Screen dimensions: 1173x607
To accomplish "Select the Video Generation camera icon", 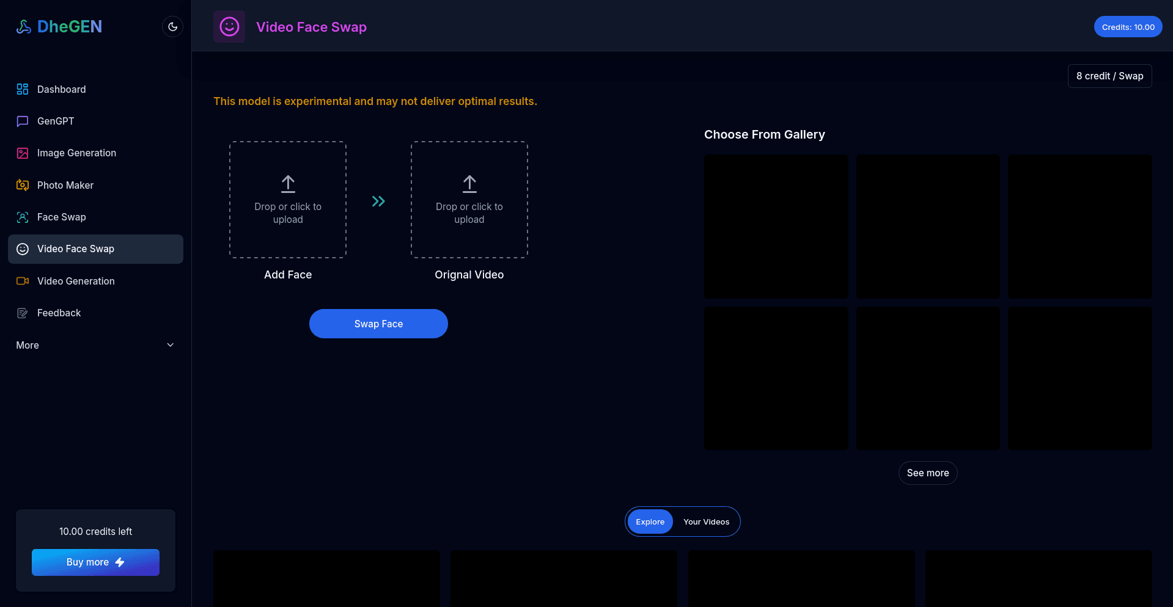I will 23,281.
